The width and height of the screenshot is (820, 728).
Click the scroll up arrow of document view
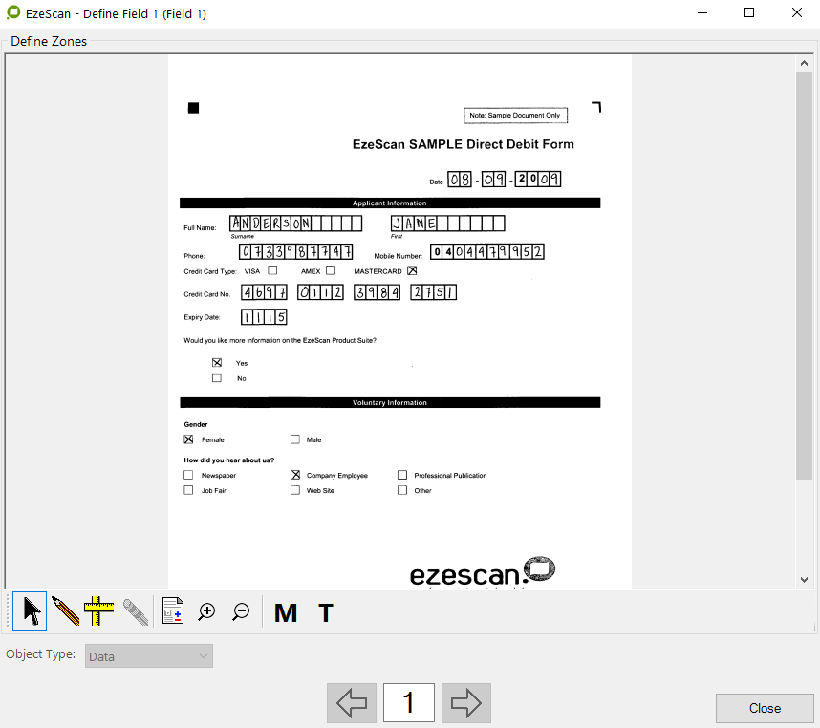[x=804, y=63]
